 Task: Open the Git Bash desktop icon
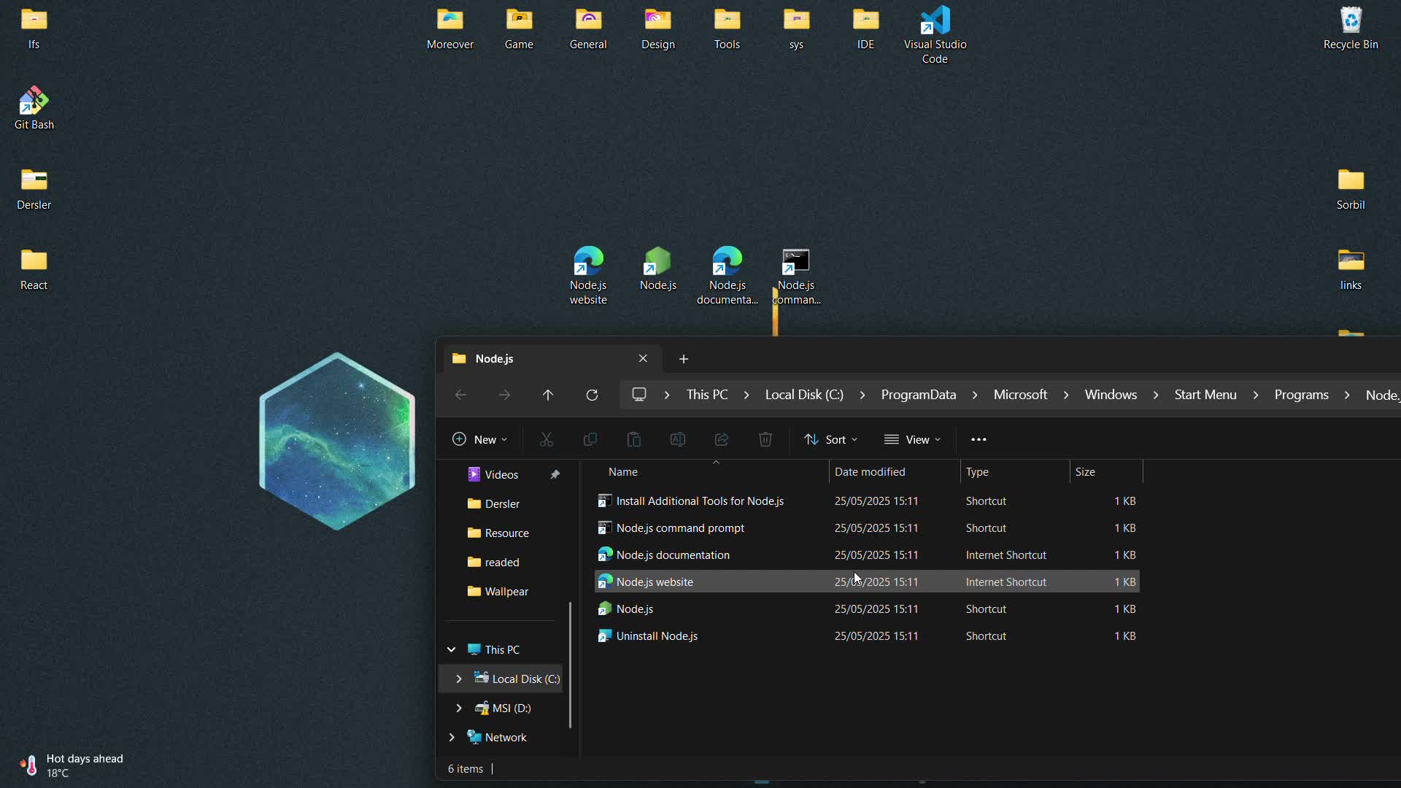pos(34,108)
